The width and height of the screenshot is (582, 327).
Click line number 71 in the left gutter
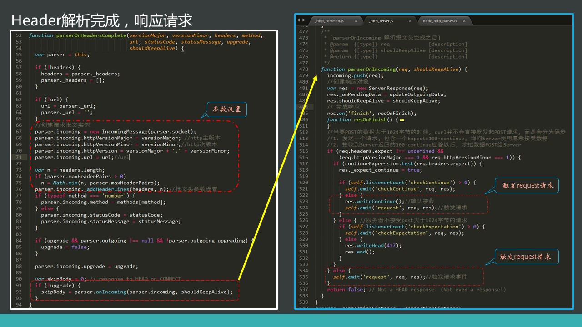(x=19, y=157)
